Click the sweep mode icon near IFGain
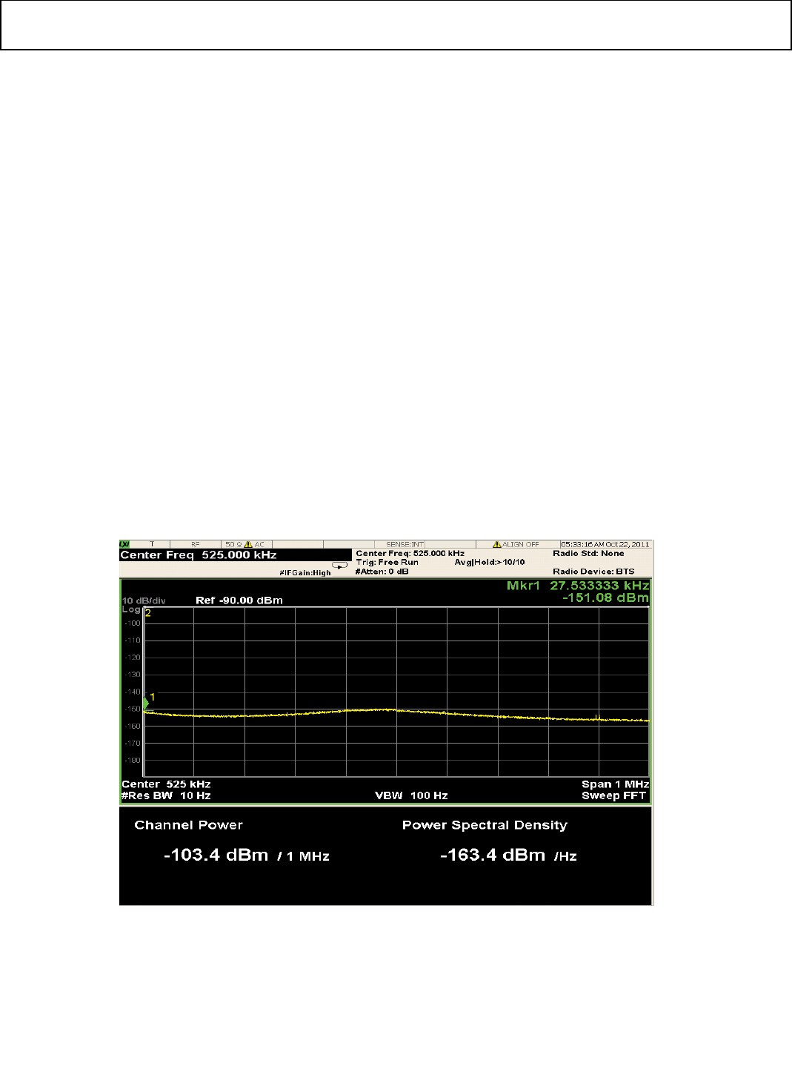The width and height of the screenshot is (792, 1069). (x=340, y=565)
